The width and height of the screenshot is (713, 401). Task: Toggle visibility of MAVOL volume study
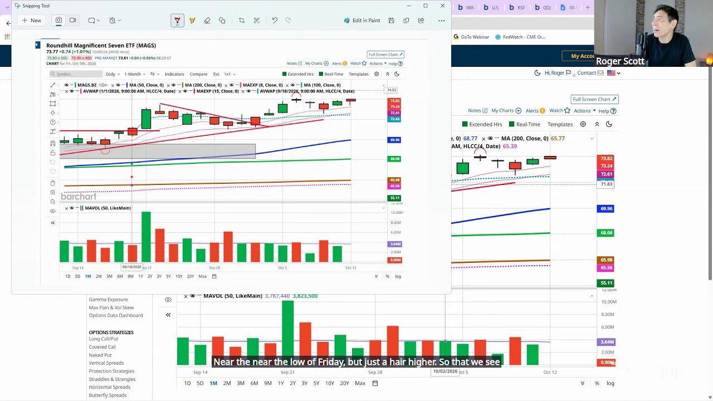pyautogui.click(x=192, y=296)
